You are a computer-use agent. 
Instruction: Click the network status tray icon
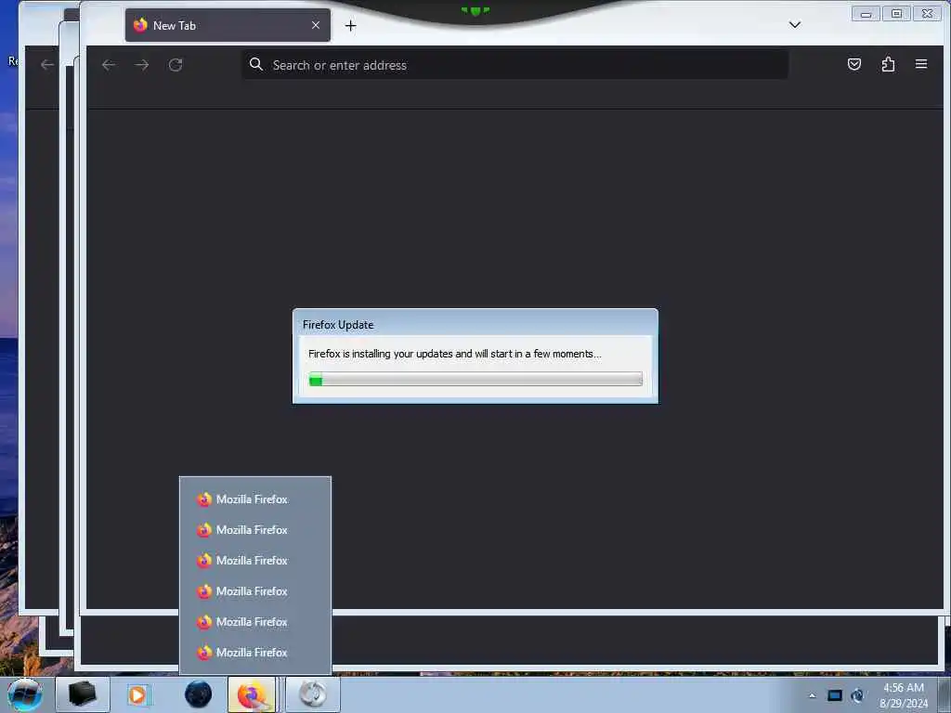click(857, 695)
